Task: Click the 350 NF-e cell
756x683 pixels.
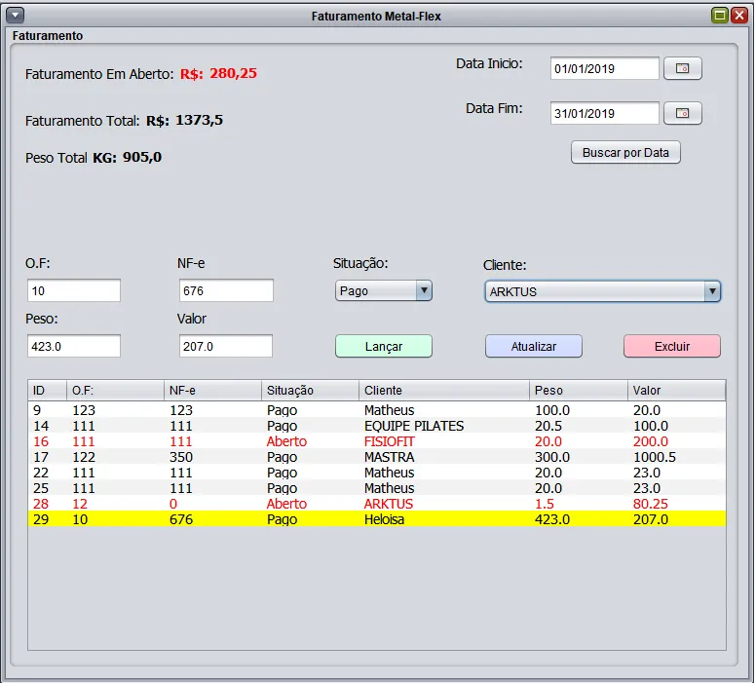Action: [x=212, y=457]
